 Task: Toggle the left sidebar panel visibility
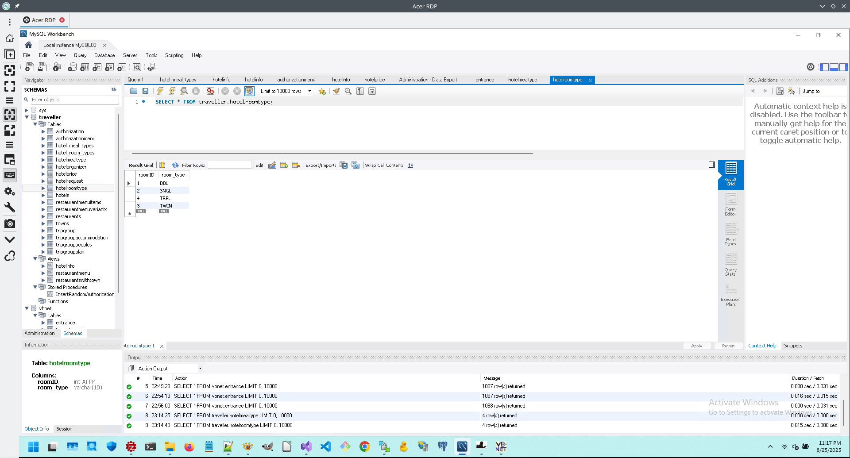(824, 67)
